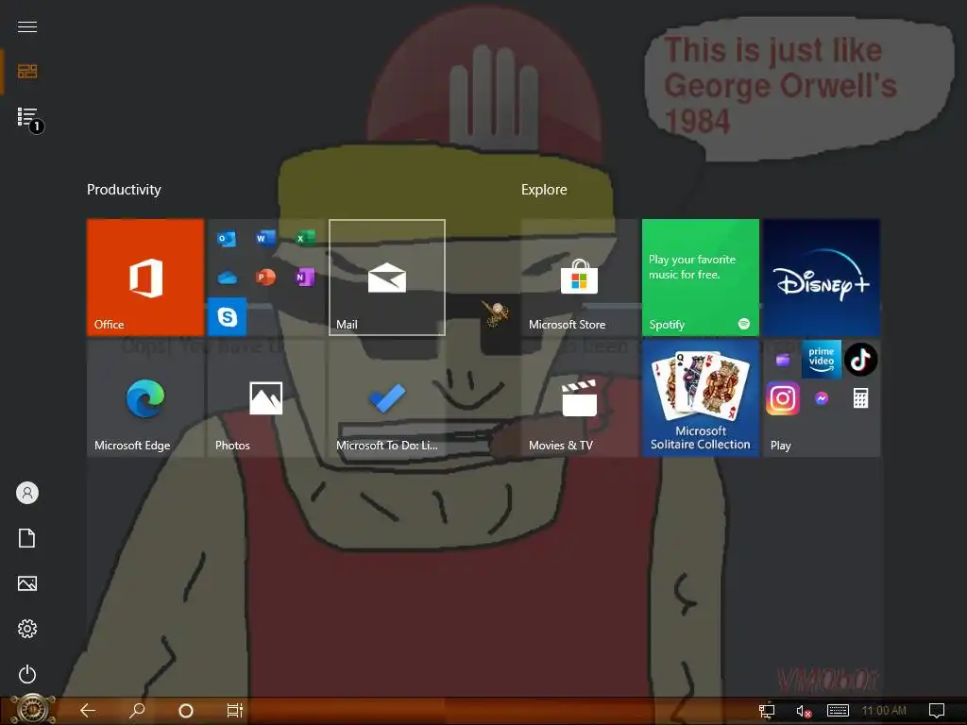This screenshot has height=725, width=967.
Task: Open Prime Video in Play folder
Action: coord(821,359)
